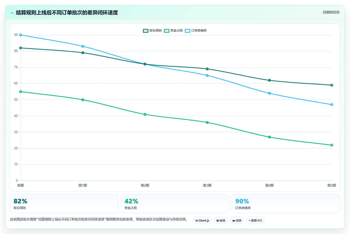Click the icon inside the 进度 chip
350x234 pixels.
(234, 220)
